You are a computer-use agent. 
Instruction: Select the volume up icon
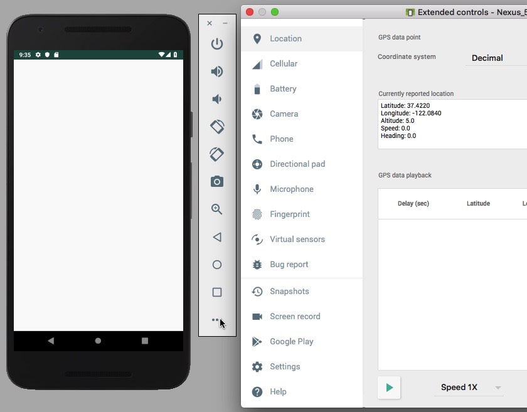click(x=216, y=71)
